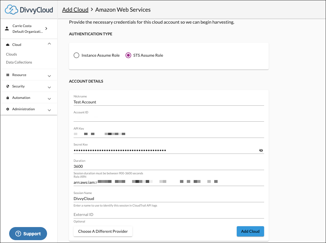
Task: Click the AUTHENTICATION TYPE heading
Action: pos(91,34)
